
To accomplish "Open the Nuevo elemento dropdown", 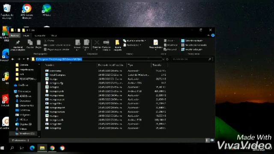I will tap(134, 41).
